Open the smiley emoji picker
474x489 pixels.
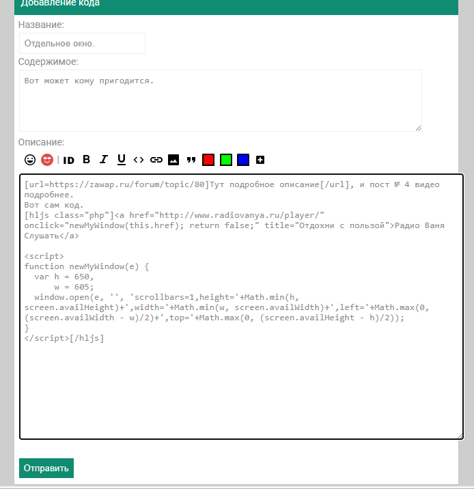tap(30, 160)
